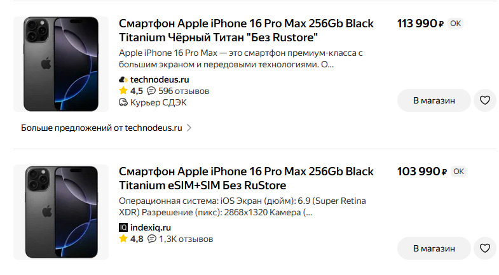Expand more offers from technodeus.ru chevron
499x275 pixels.
pos(189,128)
